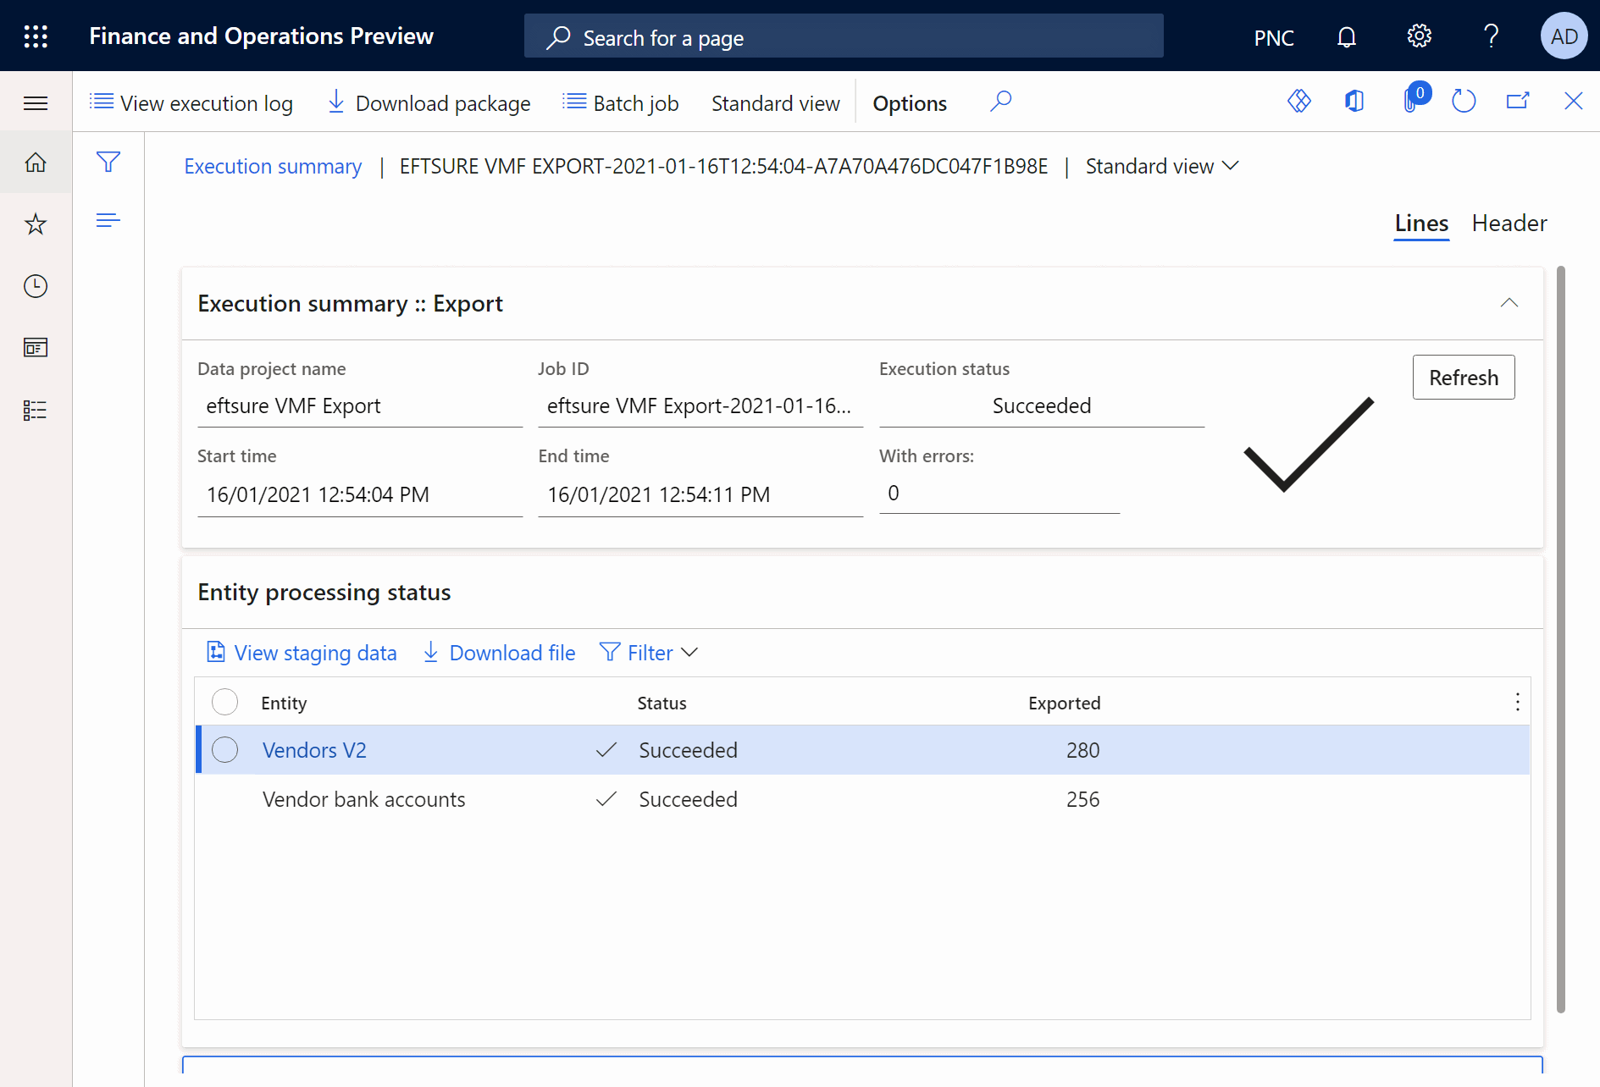
Task: Refresh the page with circular arrow
Action: [x=1464, y=102]
